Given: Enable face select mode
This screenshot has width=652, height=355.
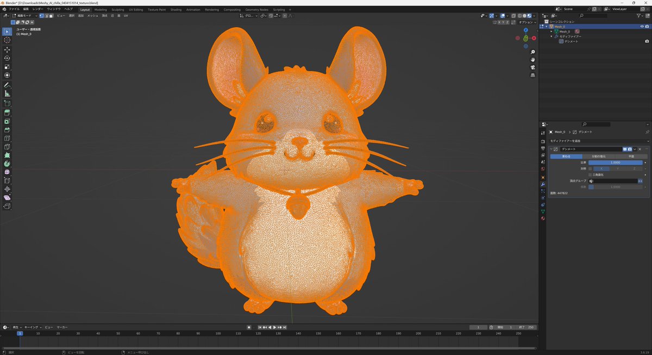Looking at the screenshot, I should 52,16.
